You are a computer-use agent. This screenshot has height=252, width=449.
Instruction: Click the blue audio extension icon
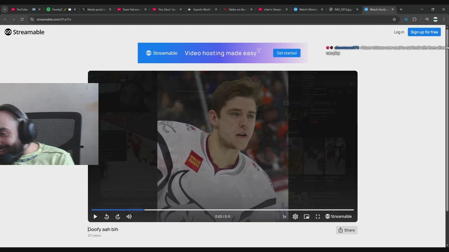(x=406, y=19)
